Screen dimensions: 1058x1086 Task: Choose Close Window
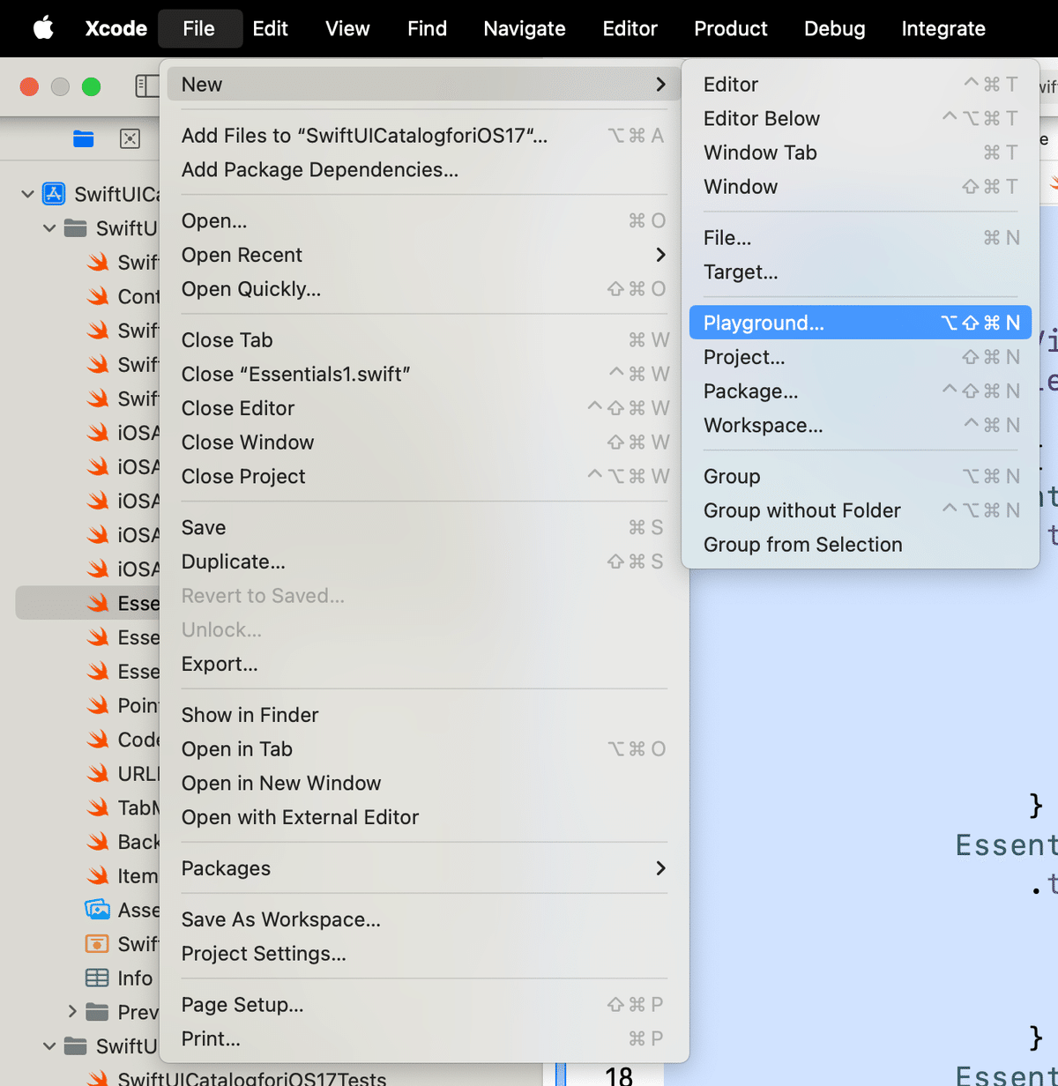[x=424, y=443]
